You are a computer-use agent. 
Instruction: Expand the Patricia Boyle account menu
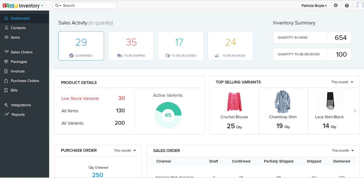[x=314, y=6]
